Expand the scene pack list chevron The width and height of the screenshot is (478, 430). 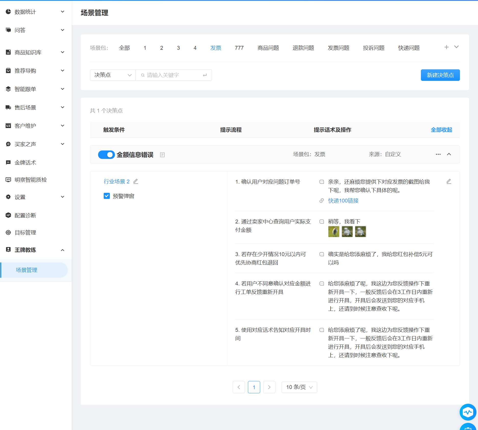tap(456, 47)
